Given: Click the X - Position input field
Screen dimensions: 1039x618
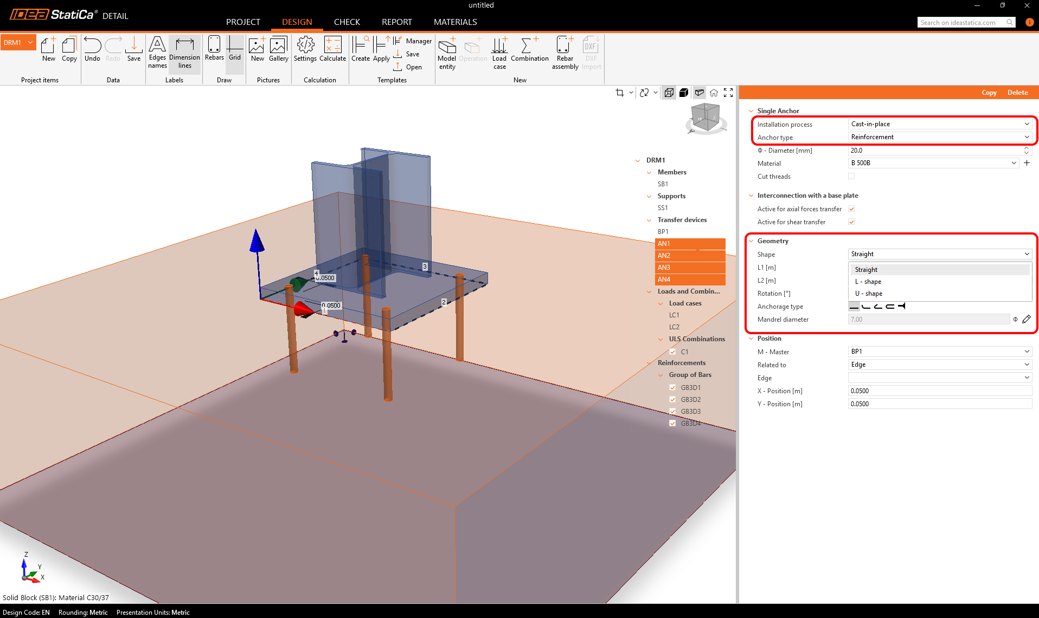Looking at the screenshot, I should click(x=939, y=391).
